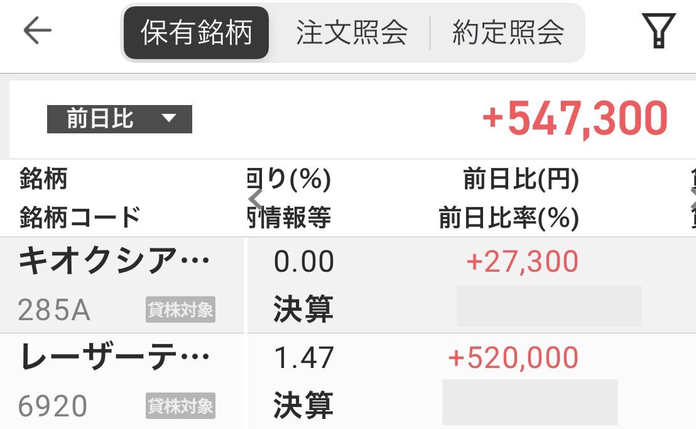Viewport: 696px width, 429px height.
Task: Open 決算 info for キオクシア
Action: 303,309
